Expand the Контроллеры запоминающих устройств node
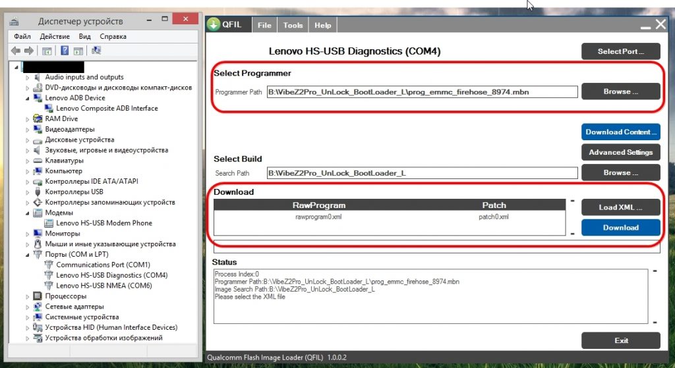This screenshot has width=675, height=368. pyautogui.click(x=27, y=203)
